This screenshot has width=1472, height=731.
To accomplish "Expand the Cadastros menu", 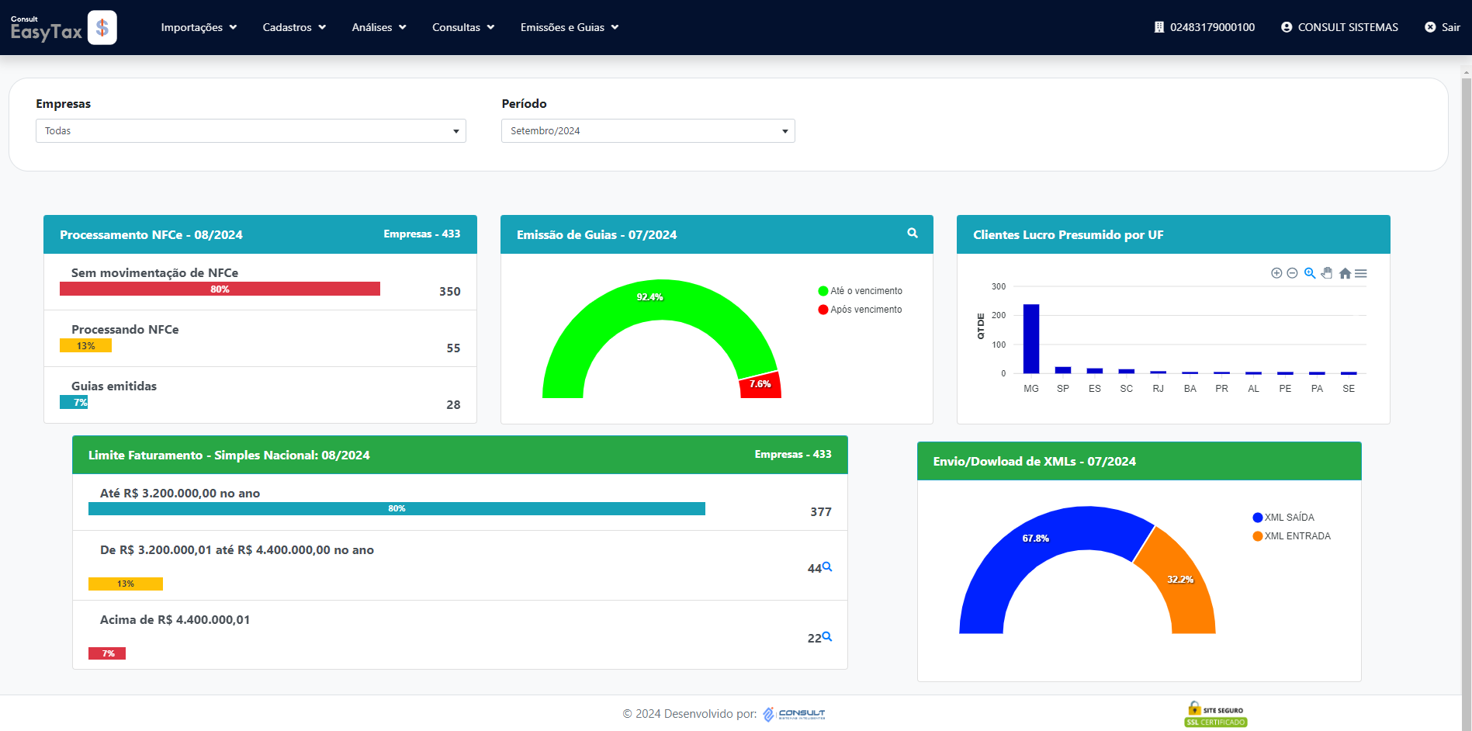I will pos(294,27).
